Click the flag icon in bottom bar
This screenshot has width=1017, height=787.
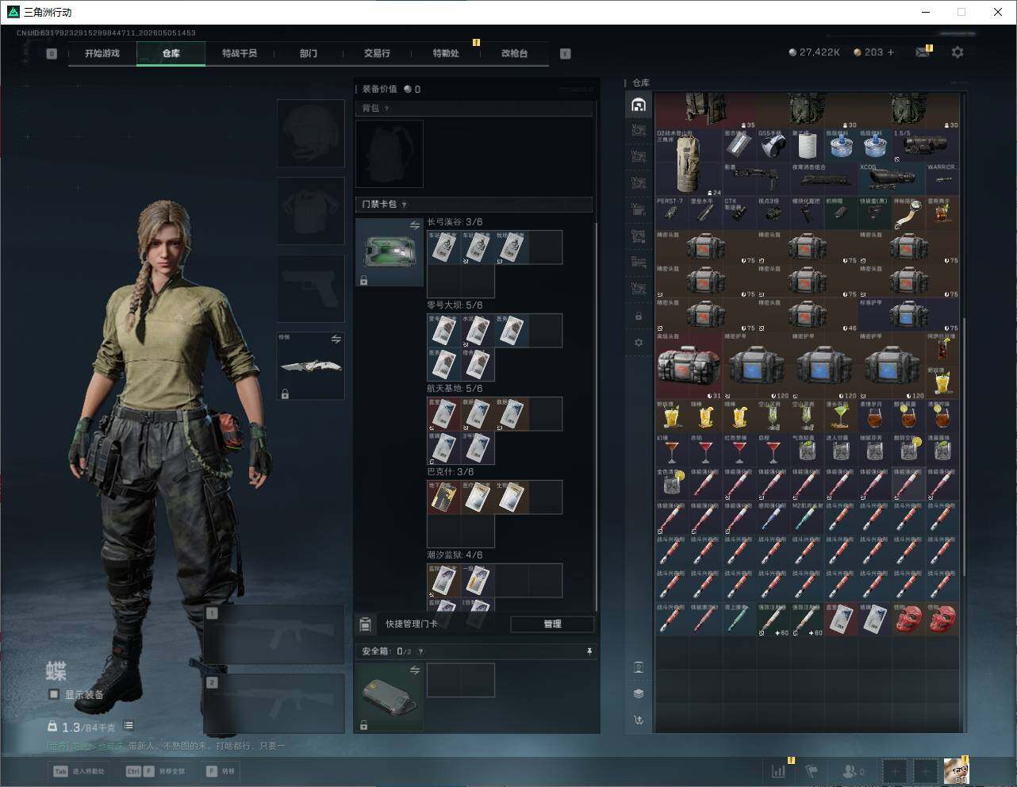pos(812,771)
